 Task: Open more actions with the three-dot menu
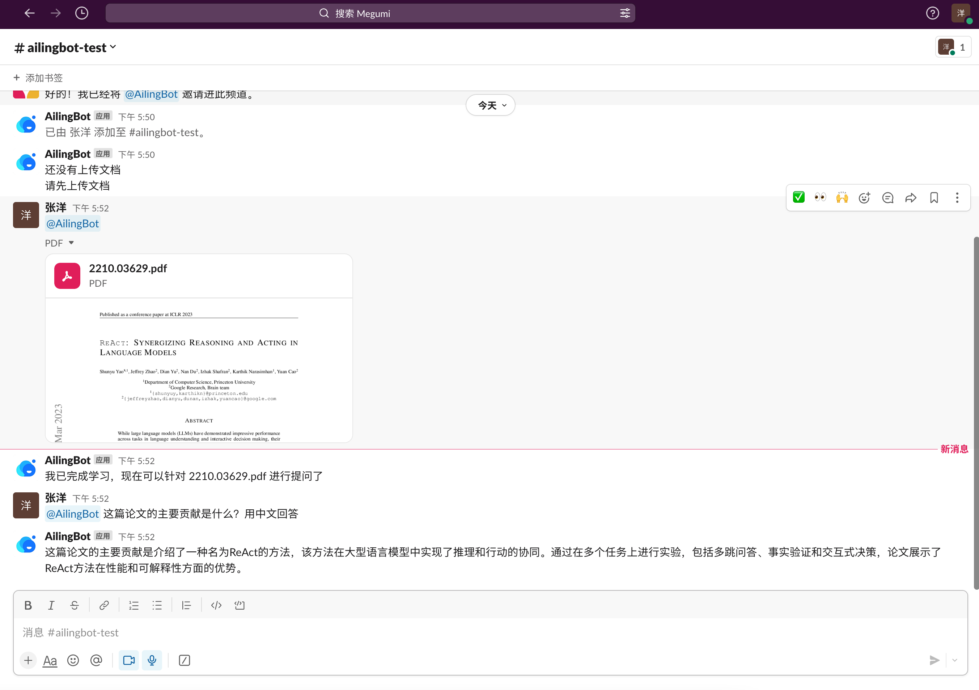coord(957,198)
